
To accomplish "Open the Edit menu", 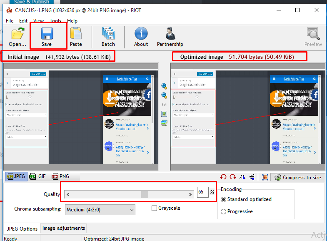I will tap(23, 21).
